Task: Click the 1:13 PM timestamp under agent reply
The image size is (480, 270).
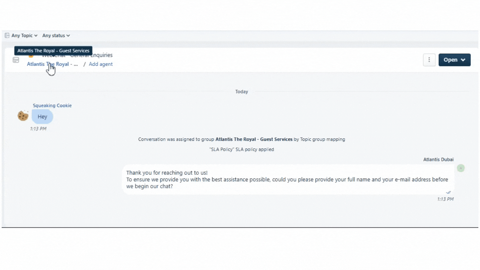Action: [445, 199]
